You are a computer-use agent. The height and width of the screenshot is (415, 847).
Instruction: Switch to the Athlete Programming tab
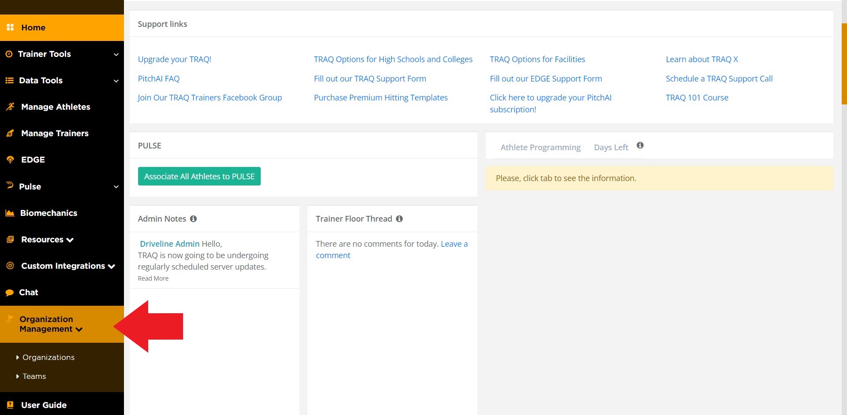pos(540,147)
